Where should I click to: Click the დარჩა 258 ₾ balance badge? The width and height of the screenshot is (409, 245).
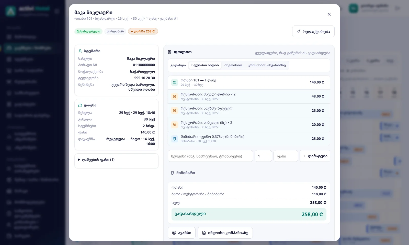click(143, 31)
